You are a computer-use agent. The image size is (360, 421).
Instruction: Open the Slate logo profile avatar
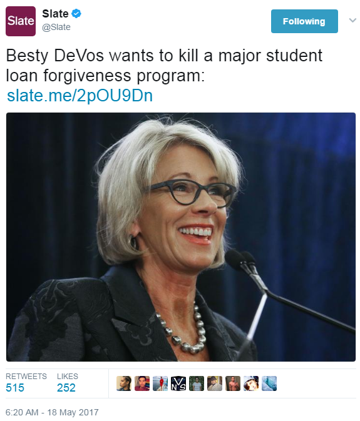click(21, 21)
